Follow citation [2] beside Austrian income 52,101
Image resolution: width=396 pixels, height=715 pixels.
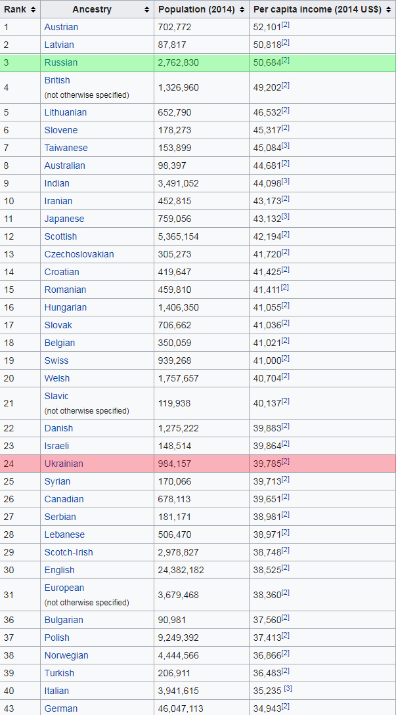pos(286,25)
